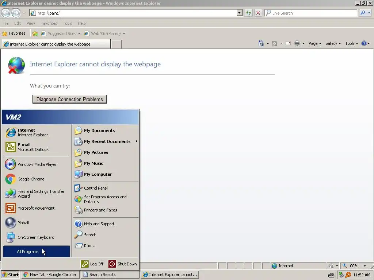
Task: Open the Safety menu dropdown
Action: (x=333, y=43)
